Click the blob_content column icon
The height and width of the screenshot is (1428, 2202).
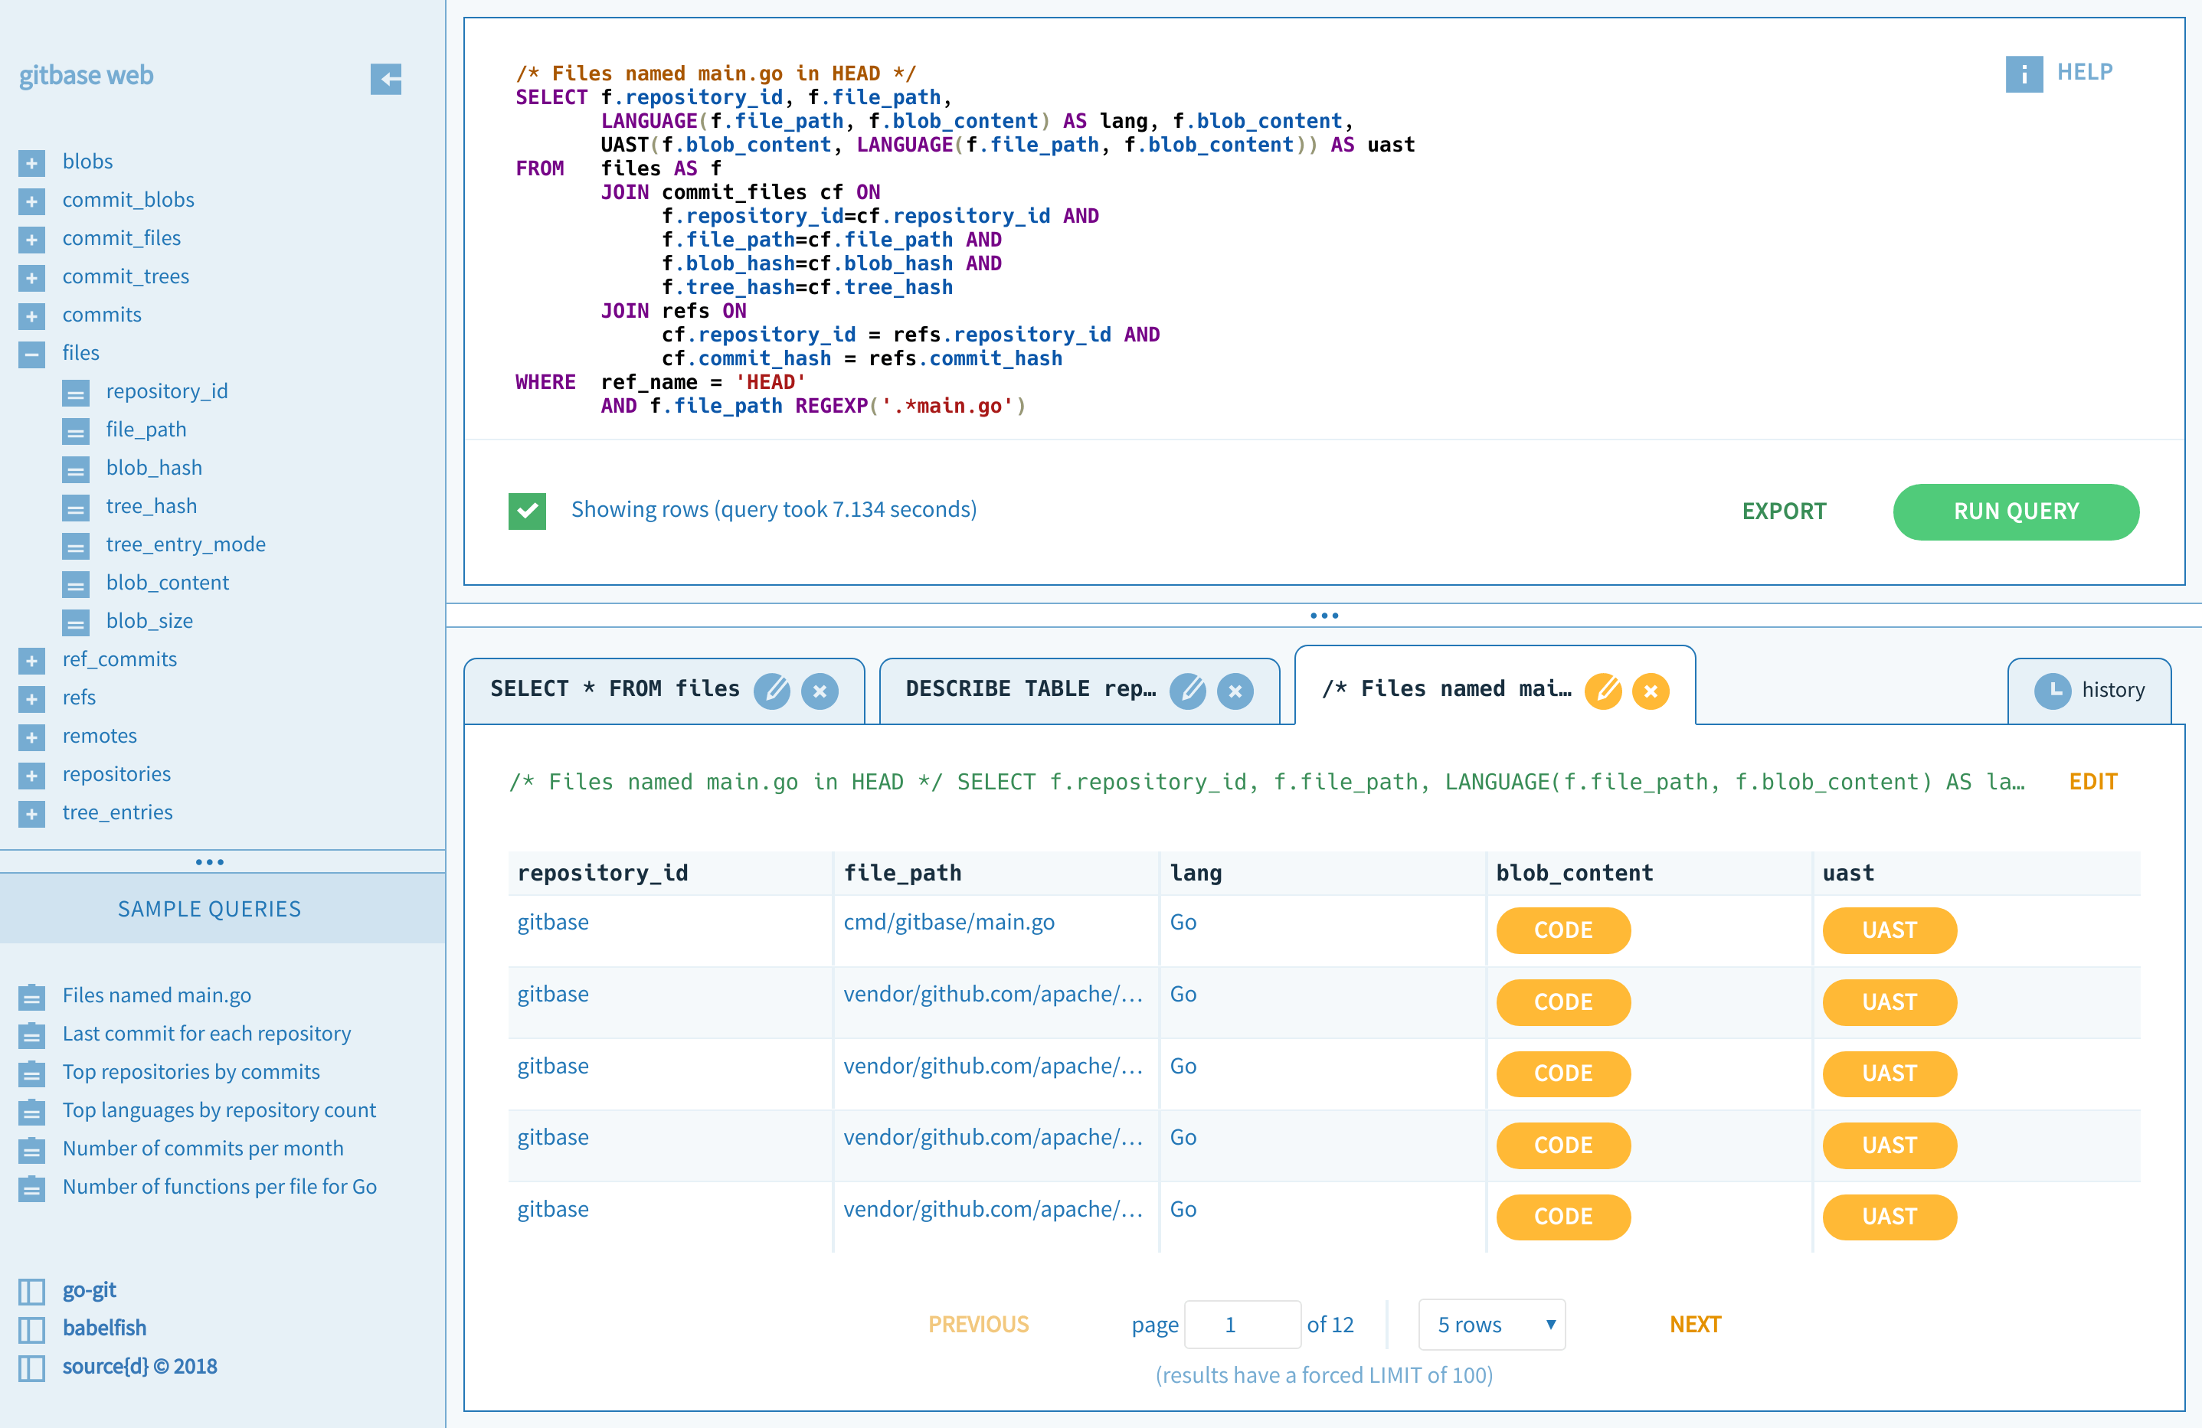coord(76,583)
